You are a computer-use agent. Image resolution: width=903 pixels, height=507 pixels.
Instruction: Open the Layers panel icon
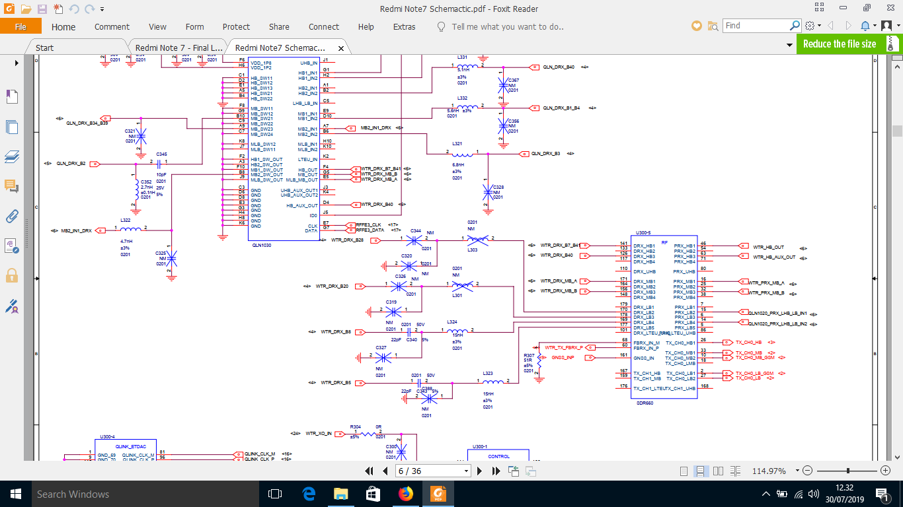click(11, 156)
